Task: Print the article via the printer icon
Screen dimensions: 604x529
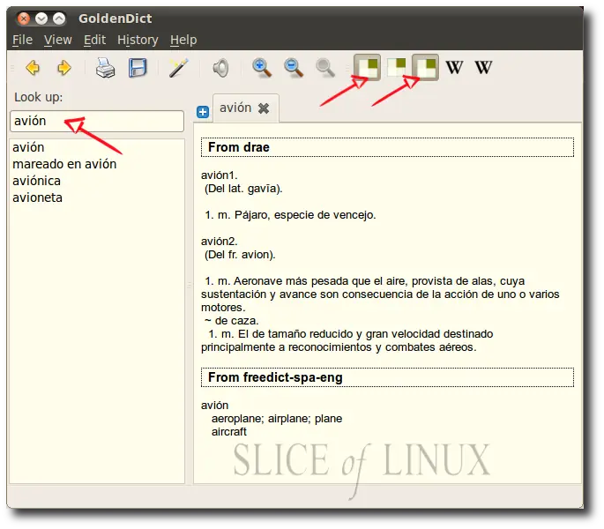Action: click(105, 68)
